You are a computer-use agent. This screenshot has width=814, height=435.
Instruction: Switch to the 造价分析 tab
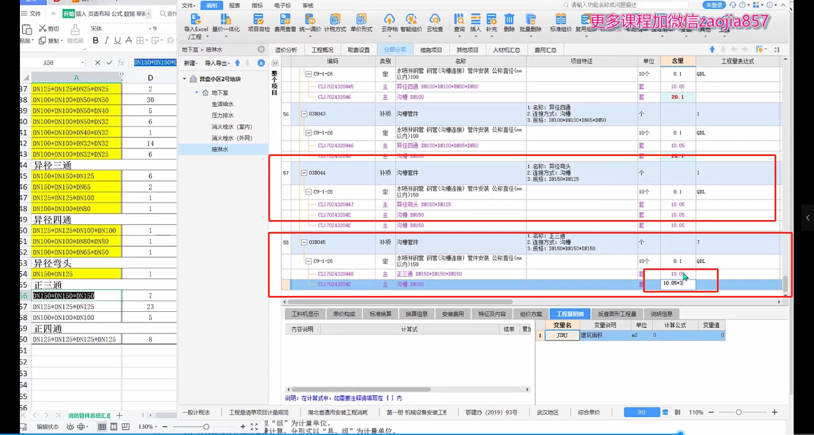point(286,50)
